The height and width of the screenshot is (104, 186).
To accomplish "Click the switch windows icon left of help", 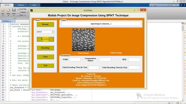I will pos(175,5).
